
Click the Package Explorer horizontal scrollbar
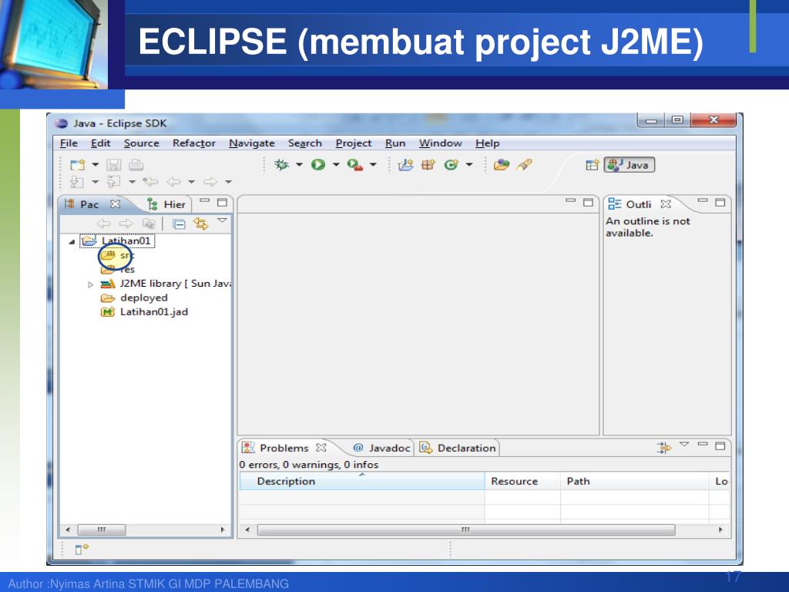tap(102, 530)
